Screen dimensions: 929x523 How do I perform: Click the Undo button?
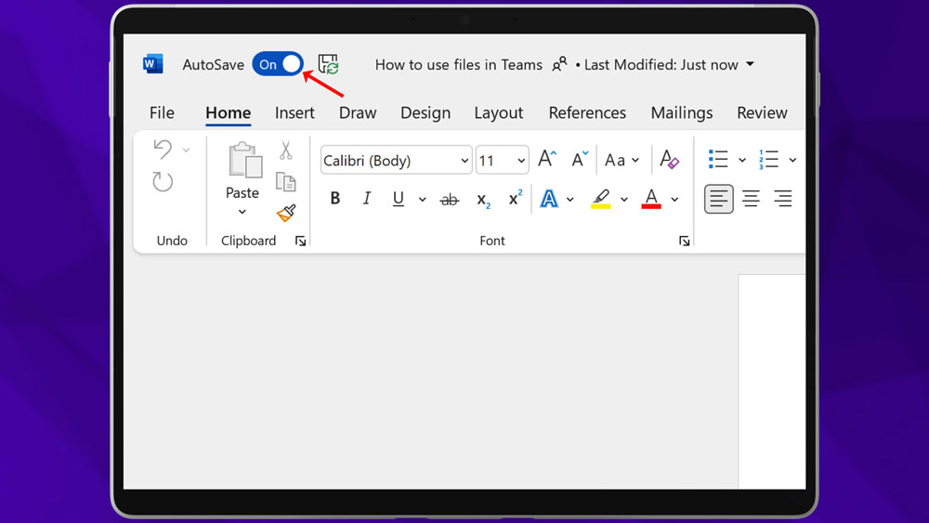(163, 150)
